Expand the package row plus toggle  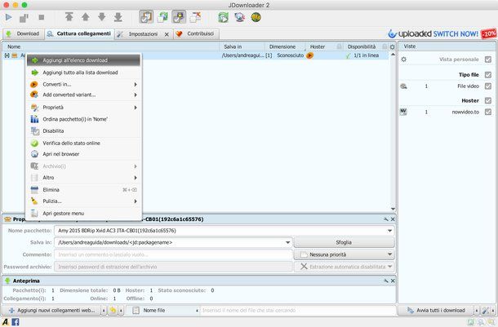tap(7, 55)
